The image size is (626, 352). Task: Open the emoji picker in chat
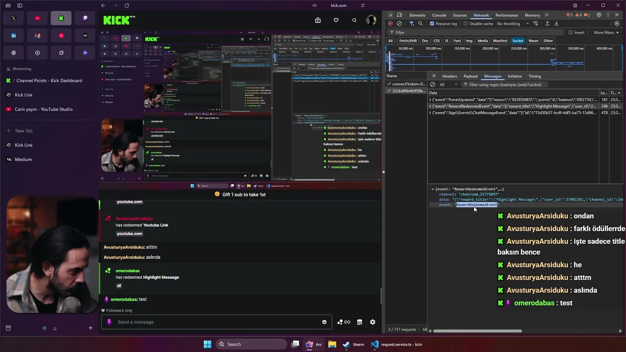324,322
